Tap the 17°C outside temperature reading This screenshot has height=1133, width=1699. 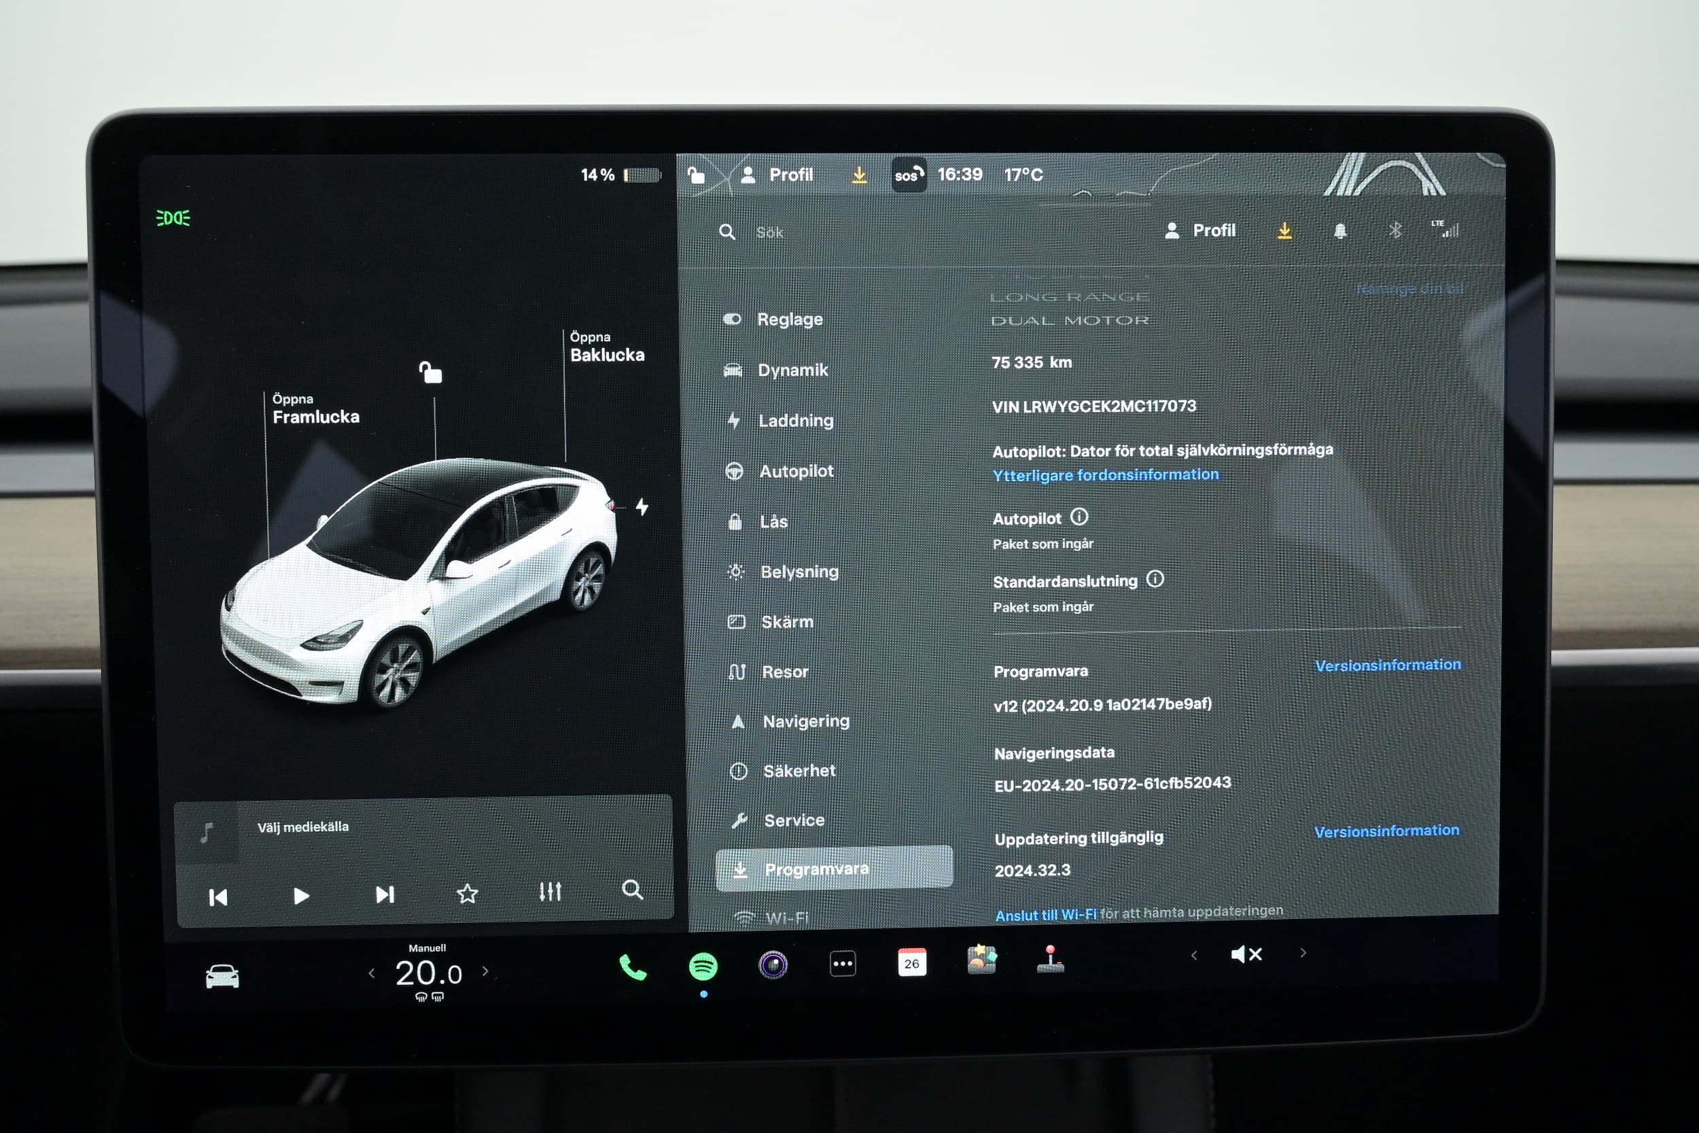pyautogui.click(x=1023, y=174)
